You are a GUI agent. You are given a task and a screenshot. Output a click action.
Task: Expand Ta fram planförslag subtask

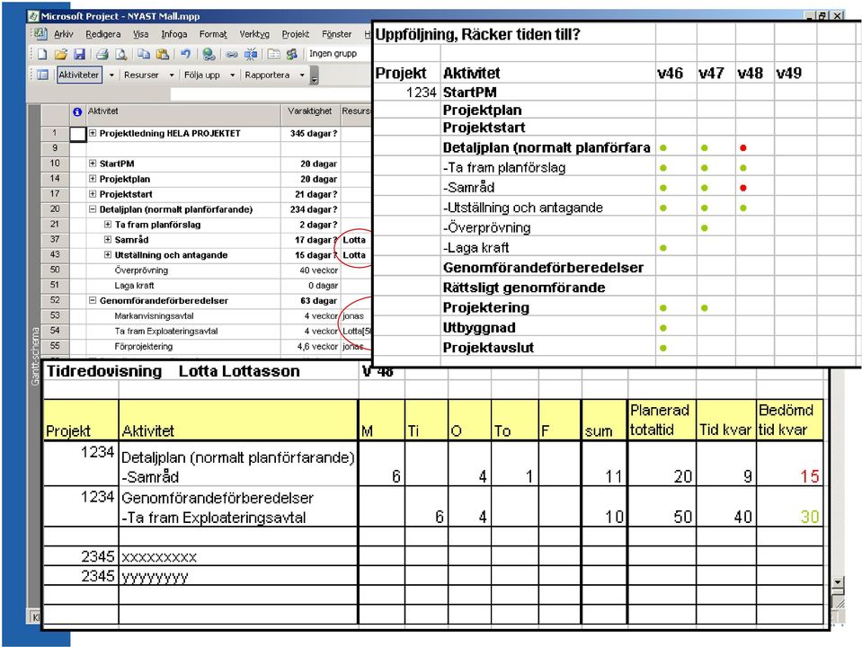(108, 225)
